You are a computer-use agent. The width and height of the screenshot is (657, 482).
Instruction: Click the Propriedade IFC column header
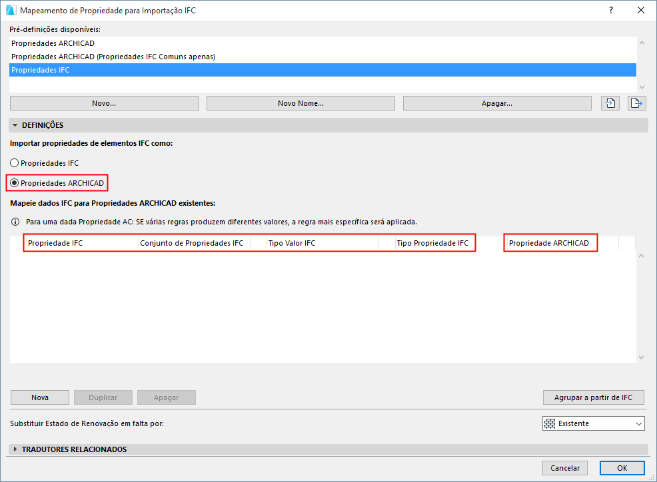click(x=81, y=243)
